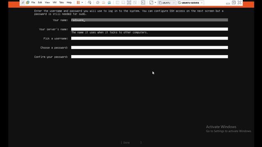
Task: Click the Done button
Action: 131,143
